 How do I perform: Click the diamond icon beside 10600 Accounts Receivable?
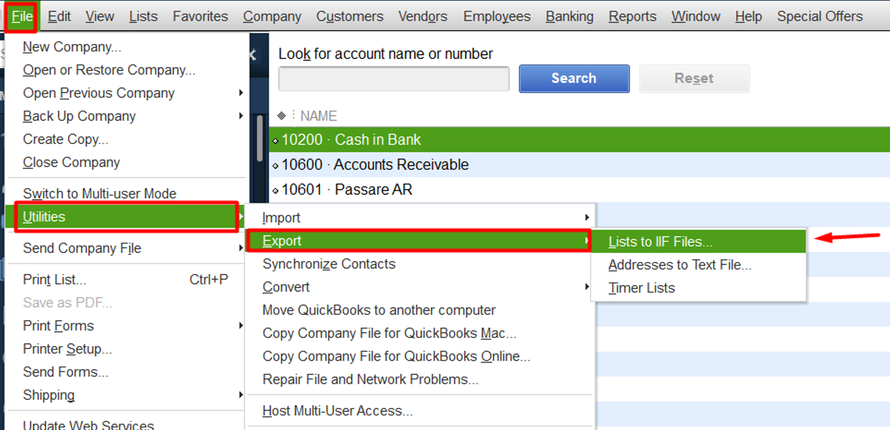pos(275,165)
